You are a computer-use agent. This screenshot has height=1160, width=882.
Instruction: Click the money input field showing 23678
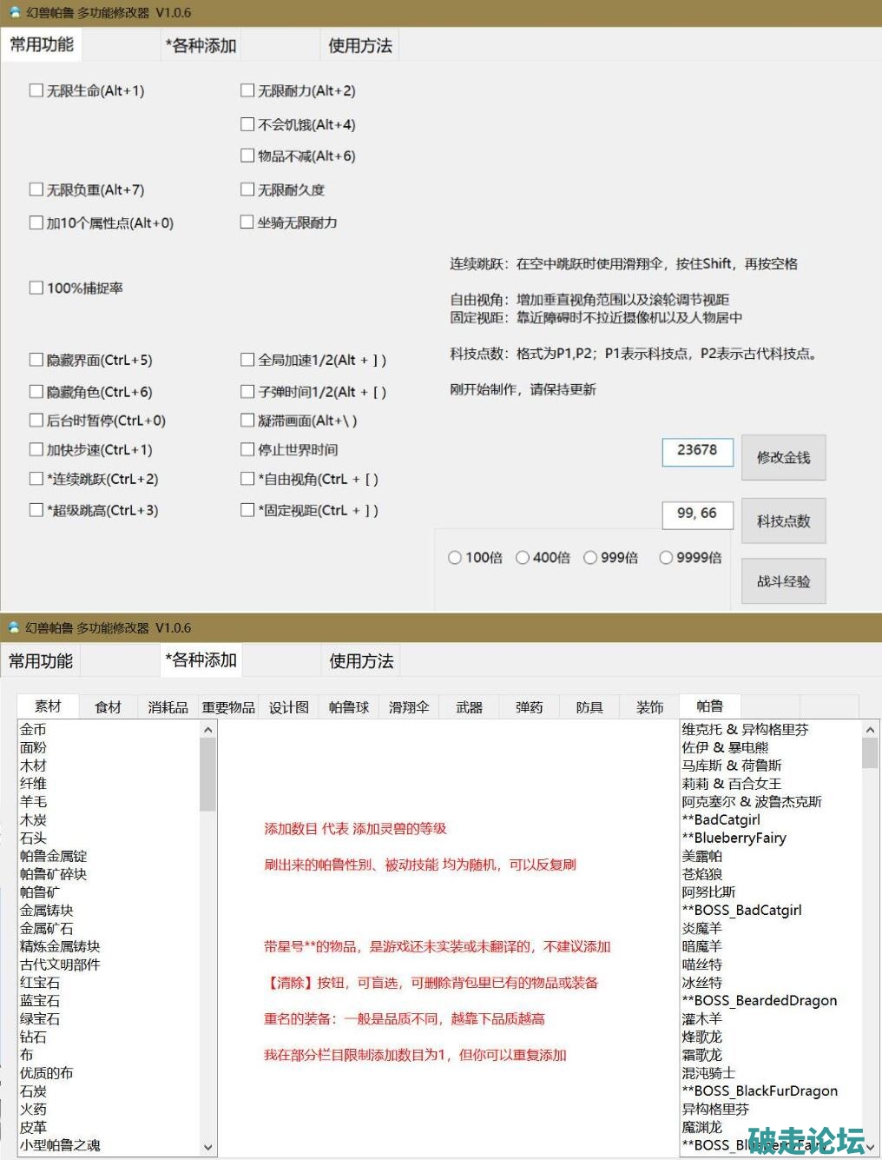(x=697, y=451)
